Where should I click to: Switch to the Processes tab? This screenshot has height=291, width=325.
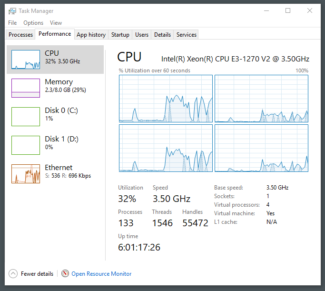[x=21, y=35]
